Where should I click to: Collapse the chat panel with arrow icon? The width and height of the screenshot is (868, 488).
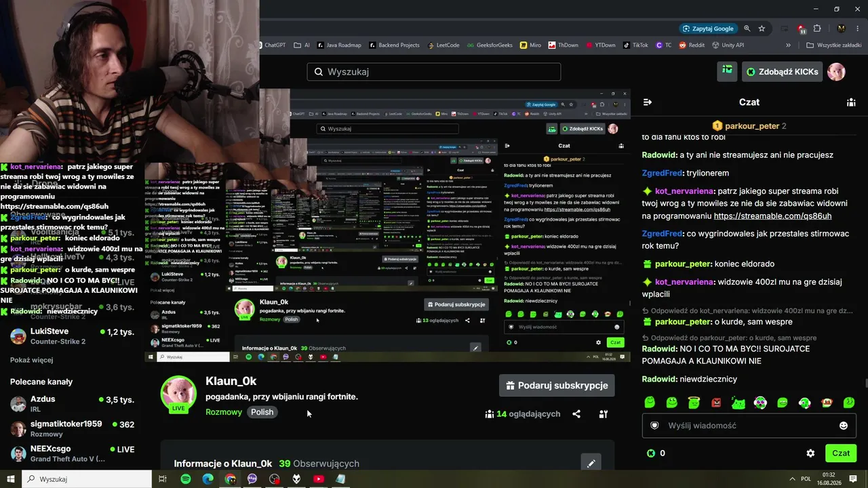tap(647, 102)
